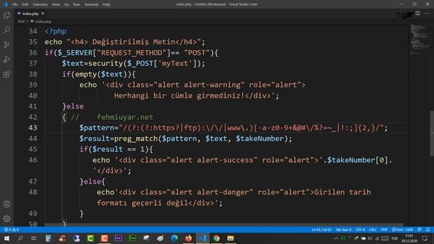
Task: Click the <?php opening tag
Action: [56, 31]
